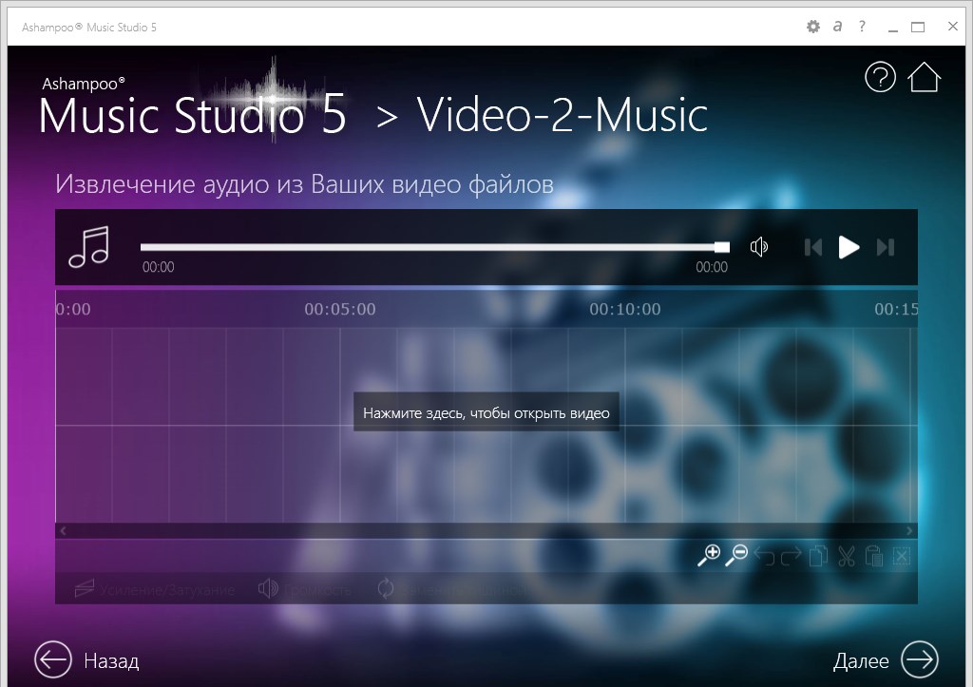The image size is (973, 687).
Task: Click the middle of the playback seek bar
Action: point(434,247)
